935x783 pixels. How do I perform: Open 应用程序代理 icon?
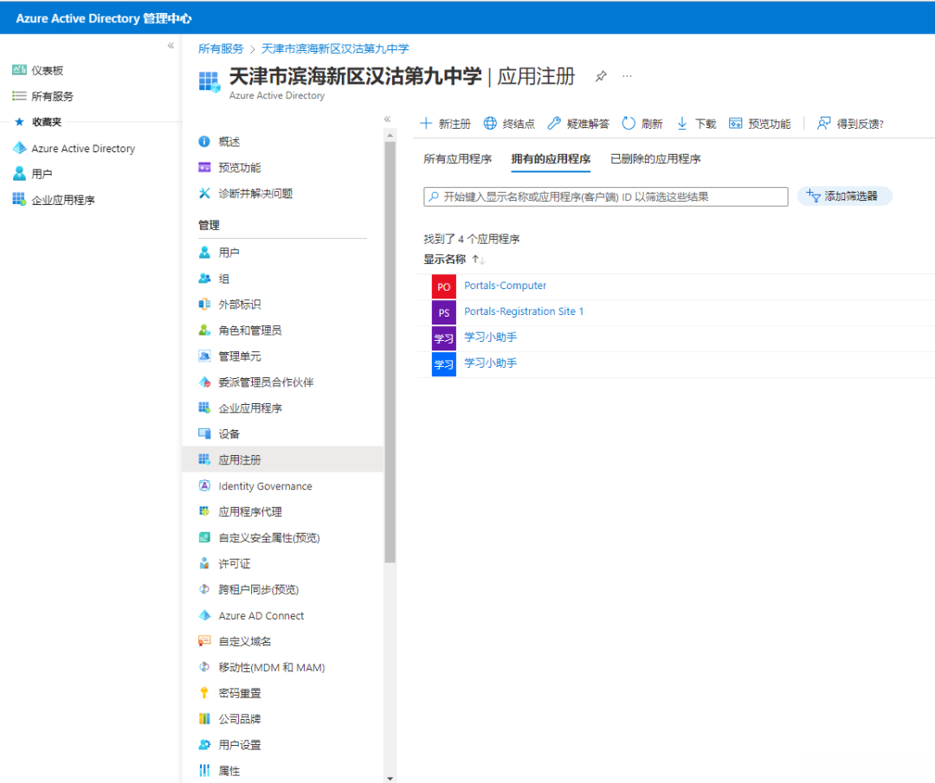pos(204,511)
